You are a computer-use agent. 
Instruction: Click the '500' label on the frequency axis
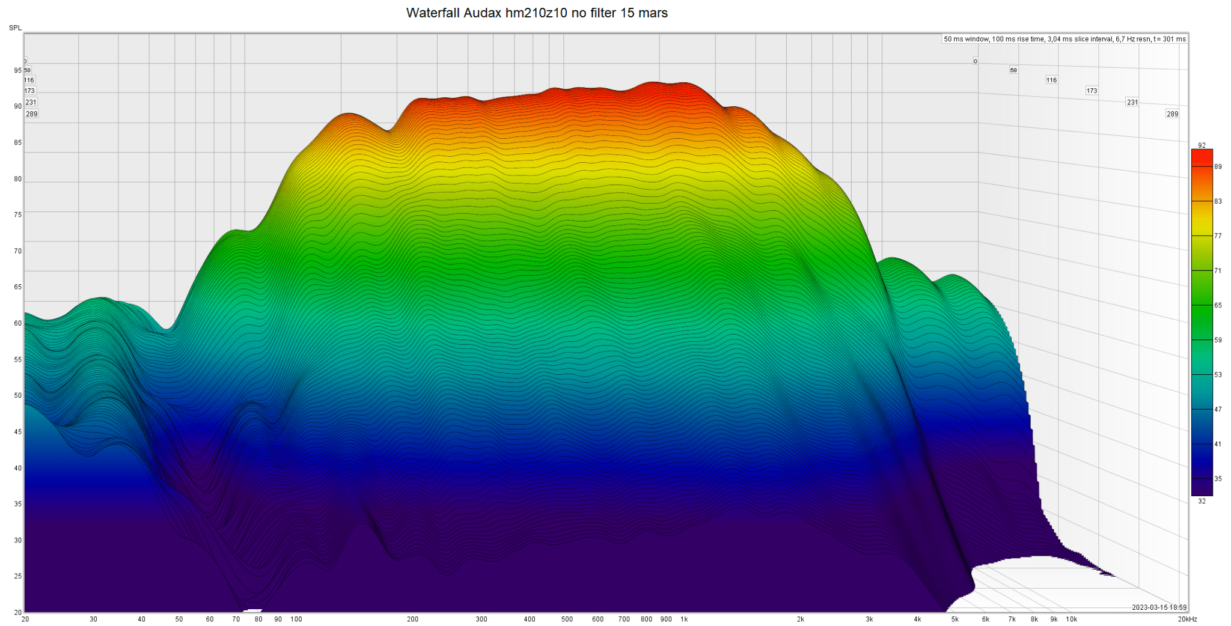click(x=567, y=619)
